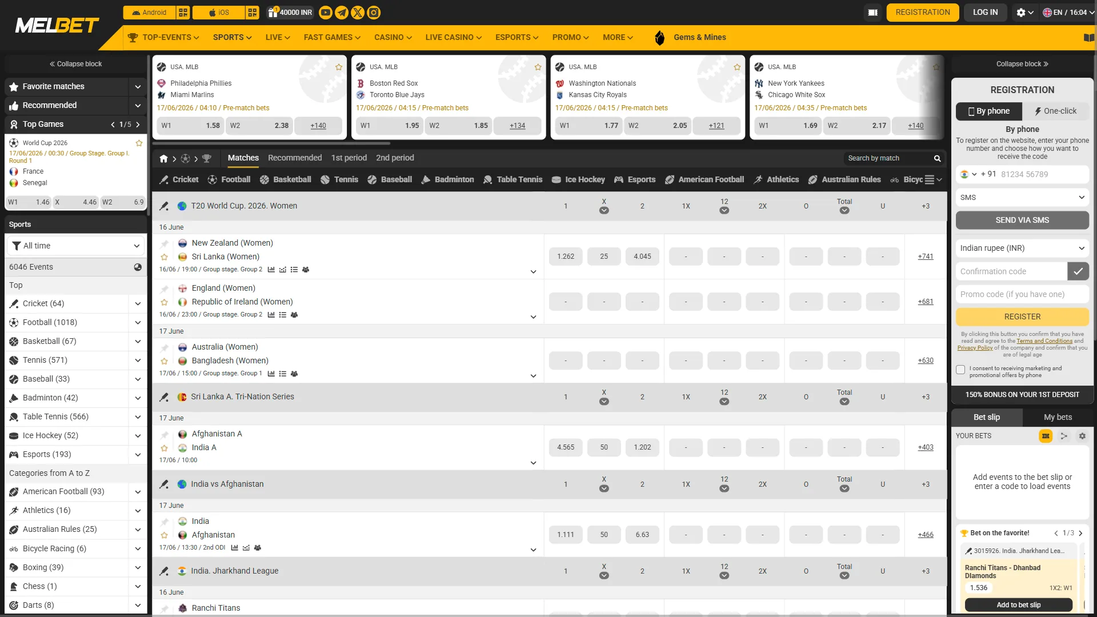Toggle marketing consent checkbox
The height and width of the screenshot is (617, 1097).
(961, 370)
